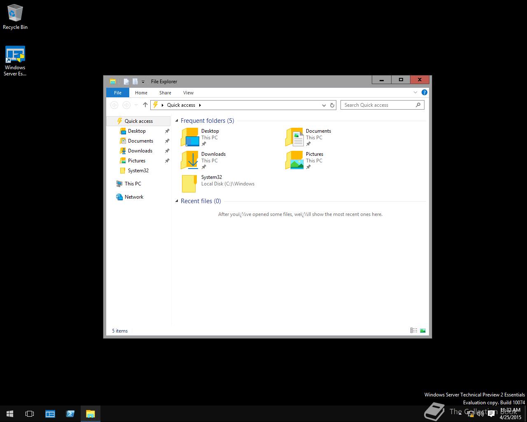Open the File ribbon tab
Screen dimensions: 527x422
point(118,93)
